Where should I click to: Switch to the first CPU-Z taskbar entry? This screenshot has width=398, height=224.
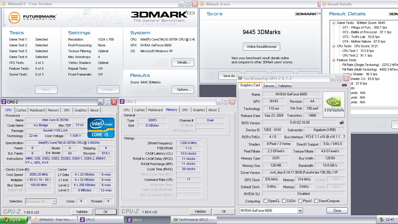click(101, 220)
